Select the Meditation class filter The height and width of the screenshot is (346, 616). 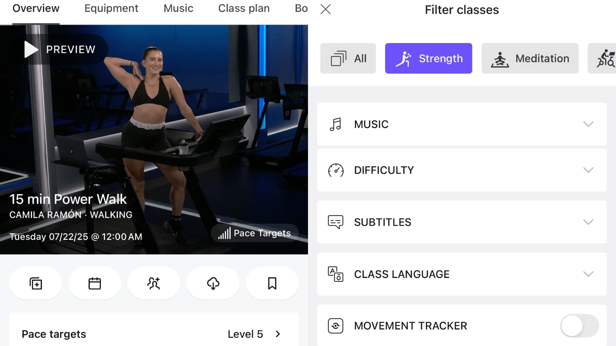pyautogui.click(x=530, y=58)
